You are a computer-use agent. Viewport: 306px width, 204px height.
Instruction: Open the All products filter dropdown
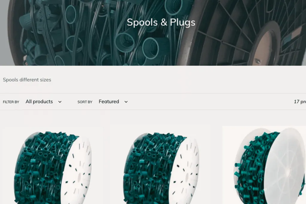(44, 102)
